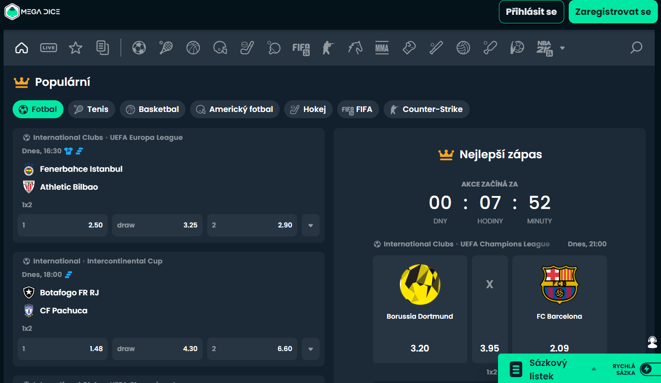Viewport: 661px width, 383px height.
Task: Click the Zaregistrovat se button
Action: coord(613,12)
